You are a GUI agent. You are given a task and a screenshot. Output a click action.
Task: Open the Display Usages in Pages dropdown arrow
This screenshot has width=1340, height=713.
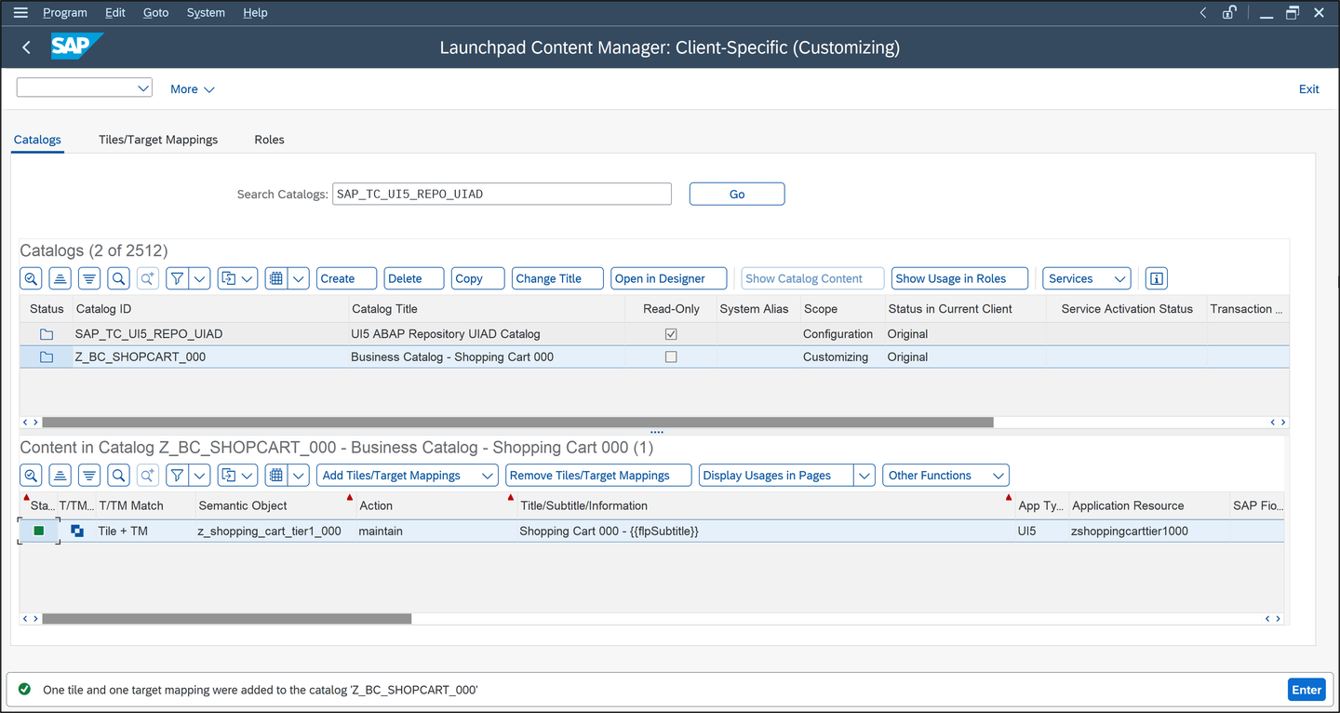pyautogui.click(x=864, y=476)
